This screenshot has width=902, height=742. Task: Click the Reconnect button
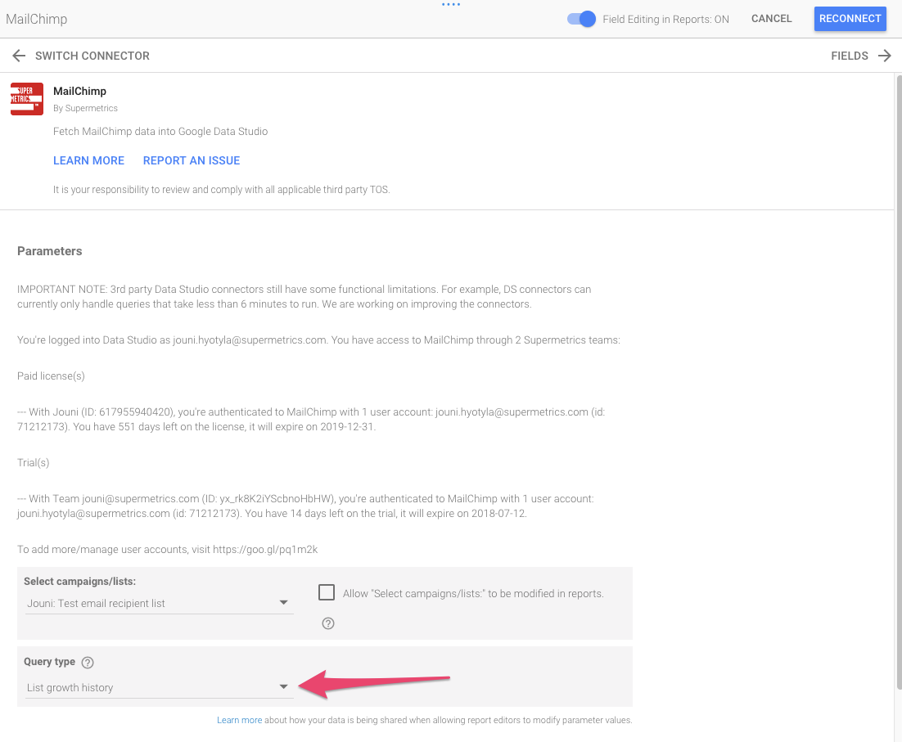click(x=850, y=18)
